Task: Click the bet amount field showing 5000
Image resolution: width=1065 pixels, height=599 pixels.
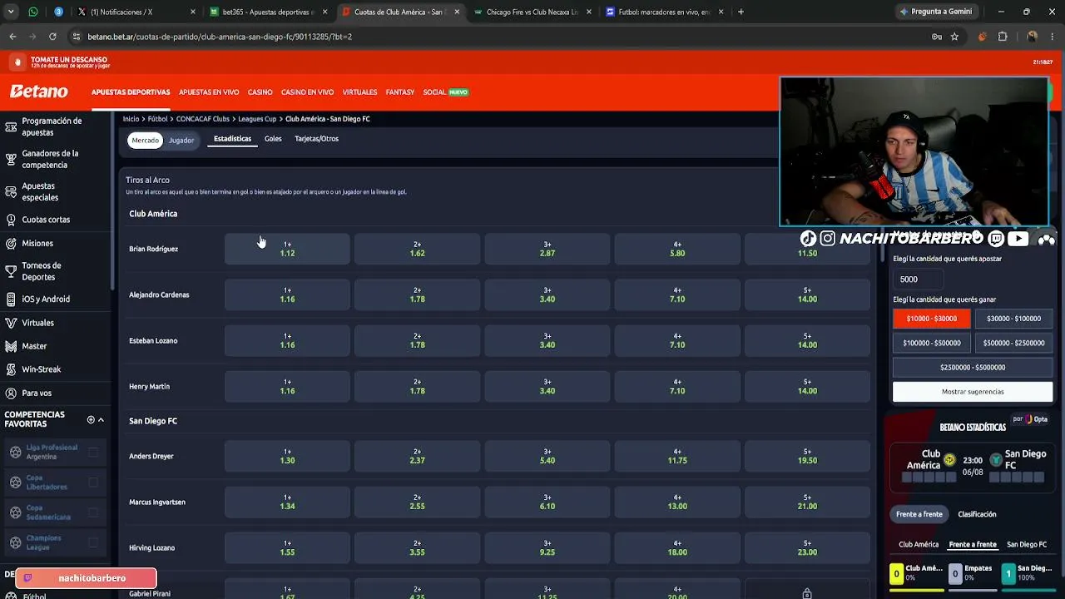Action: (919, 280)
